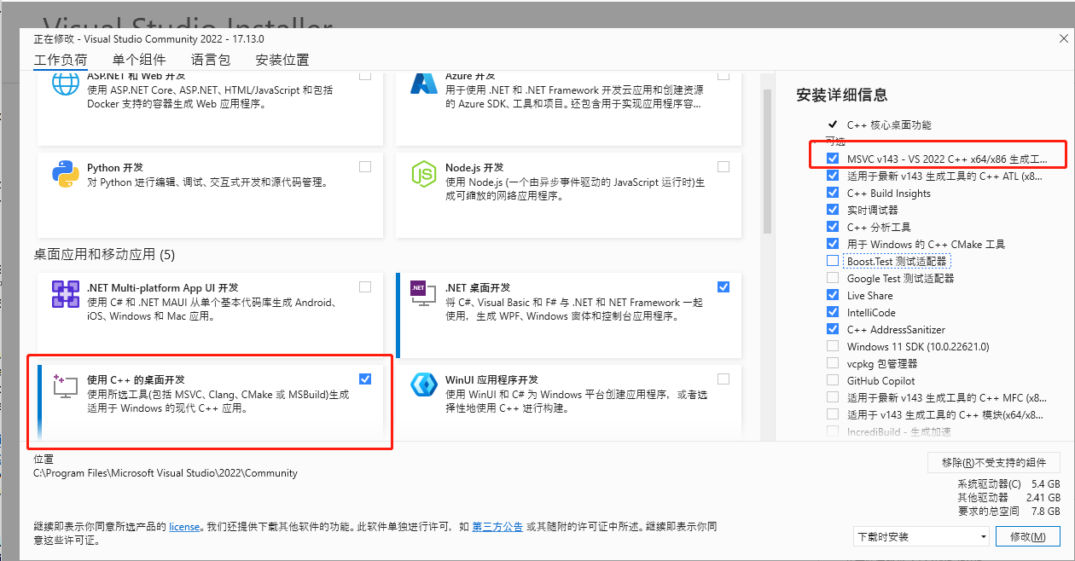Click the Python development workload icon
Image resolution: width=1075 pixels, height=561 pixels.
coord(67,175)
